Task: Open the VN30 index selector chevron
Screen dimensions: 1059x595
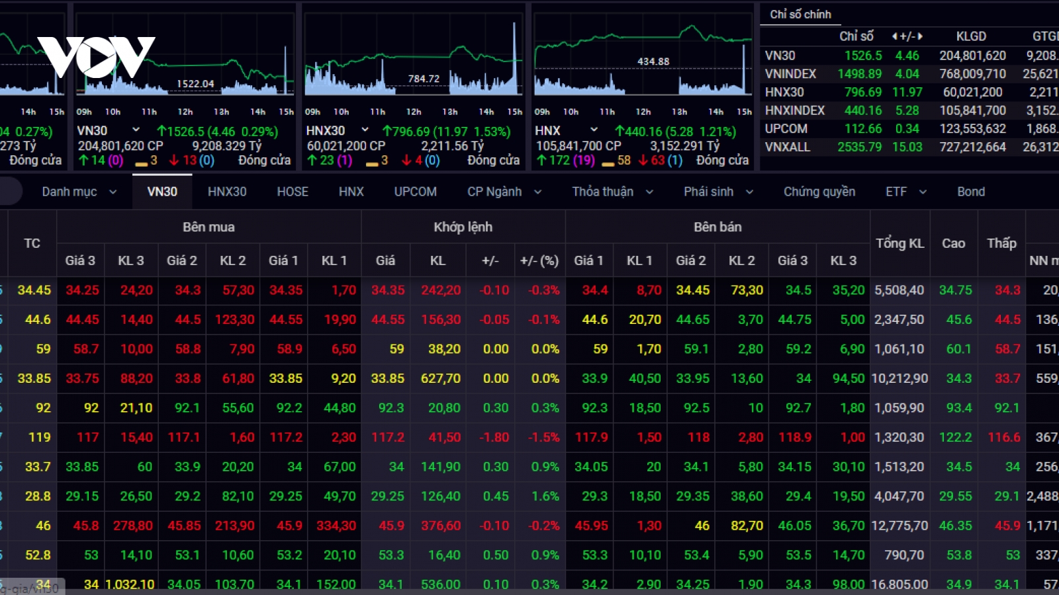Action: [x=136, y=130]
